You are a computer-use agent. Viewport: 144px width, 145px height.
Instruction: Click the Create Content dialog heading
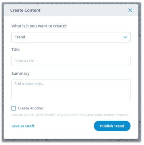[25, 10]
